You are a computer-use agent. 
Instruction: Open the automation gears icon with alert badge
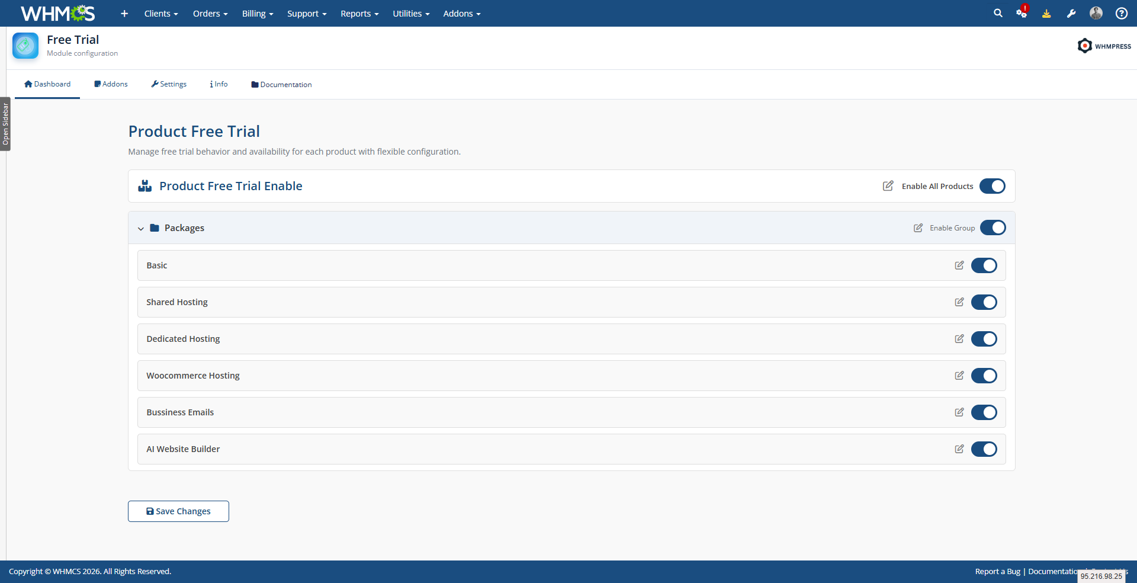pyautogui.click(x=1022, y=12)
